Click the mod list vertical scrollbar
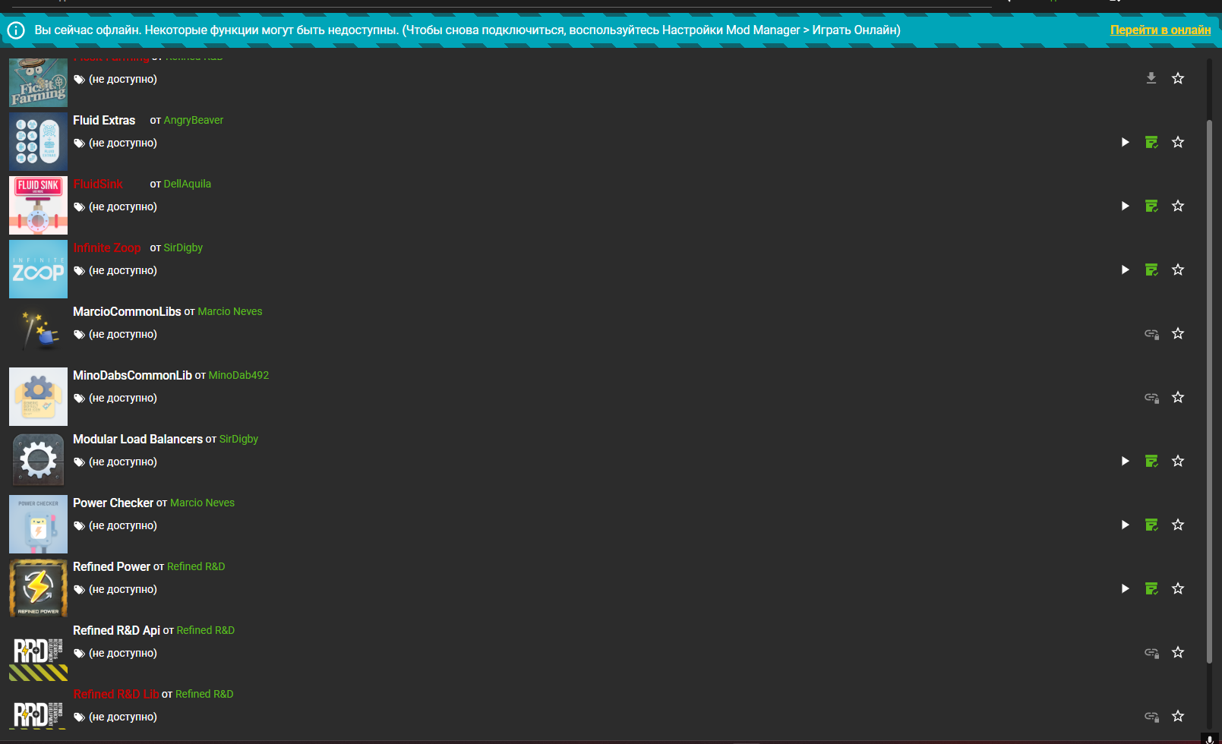This screenshot has height=744, width=1222. [1209, 391]
